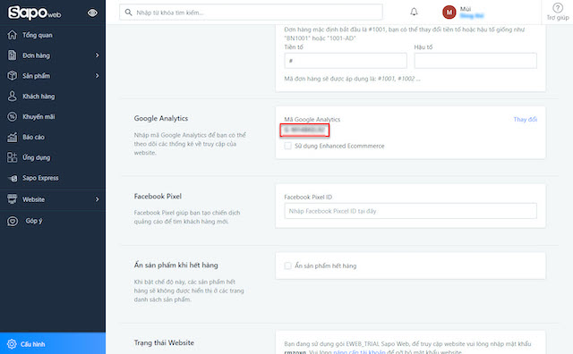Image resolution: width=573 pixels, height=354 pixels.
Task: Open notifications bell icon
Action: click(414, 12)
